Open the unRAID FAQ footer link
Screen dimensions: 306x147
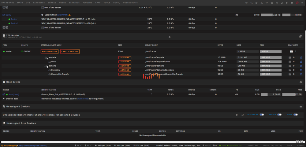(x=253, y=146)
